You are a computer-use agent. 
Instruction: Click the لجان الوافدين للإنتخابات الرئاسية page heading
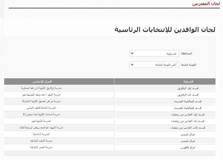point(165,29)
